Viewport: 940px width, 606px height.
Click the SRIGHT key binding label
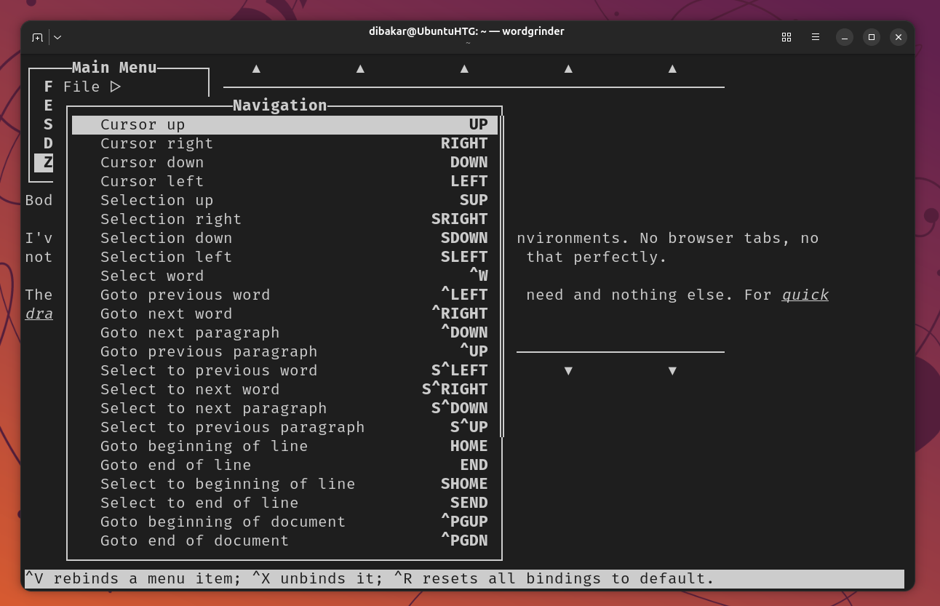pos(459,219)
